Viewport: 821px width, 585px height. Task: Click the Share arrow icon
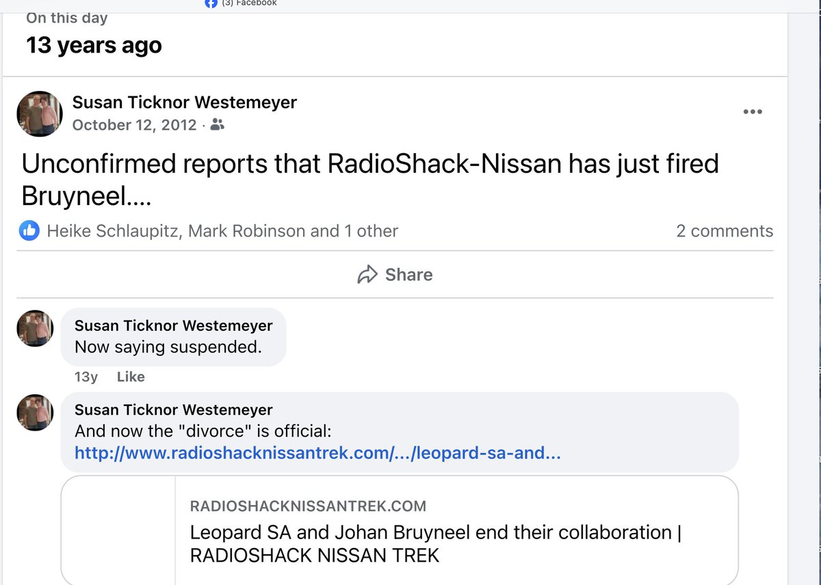367,275
